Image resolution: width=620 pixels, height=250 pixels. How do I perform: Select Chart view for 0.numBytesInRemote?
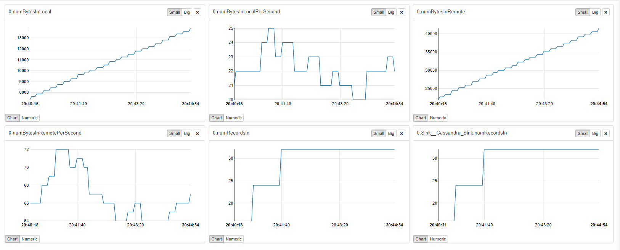(421, 118)
